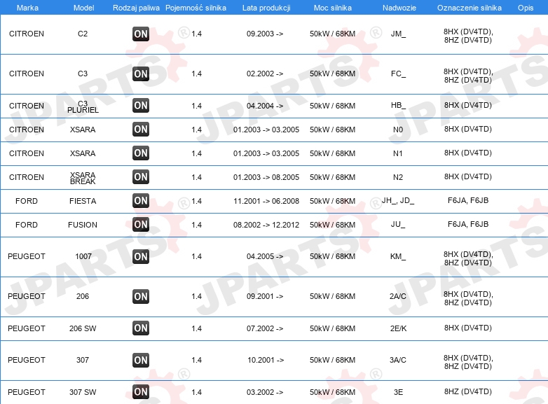This screenshot has height=404, width=548.
Task: Click the Pojemność silnika column header
Action: coord(196,8)
